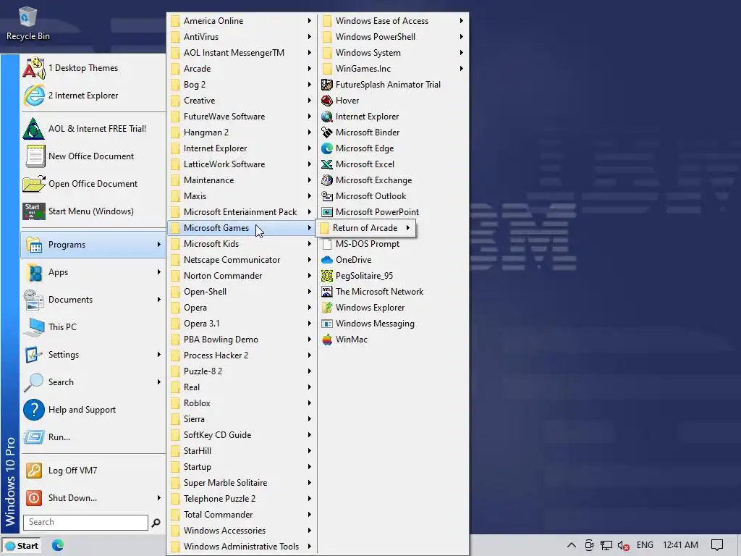Click the 12:41 AM clock

click(680, 545)
